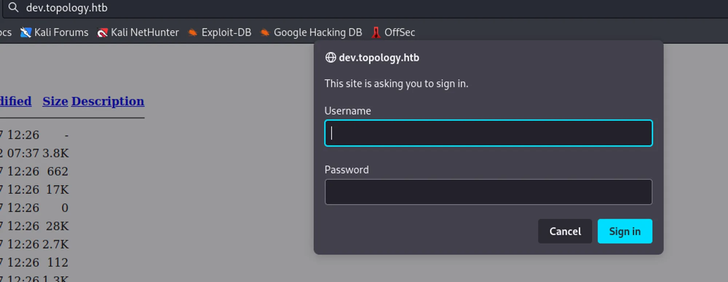Open the Kali NetHunter bookmark icon

pyautogui.click(x=102, y=33)
